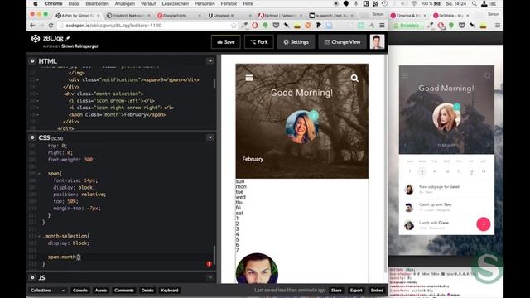This screenshot has width=530, height=298.
Task: Edit pen title with pencil icon
Action: pos(68,38)
